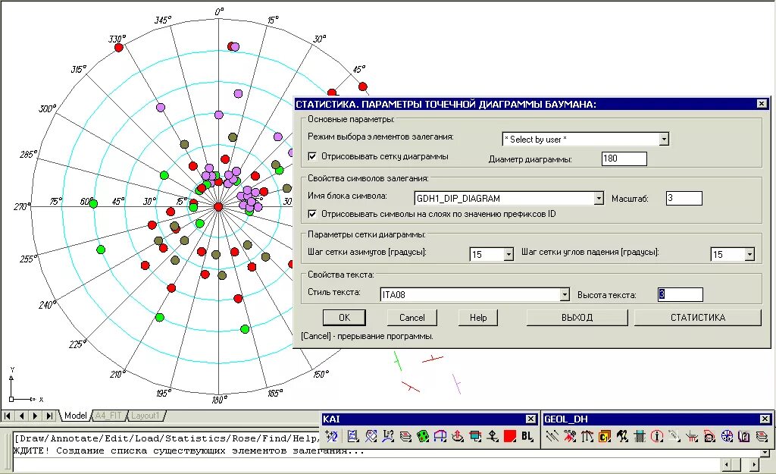Click the L? query icon in KAI toolbar
The image size is (776, 474).
[x=388, y=436]
